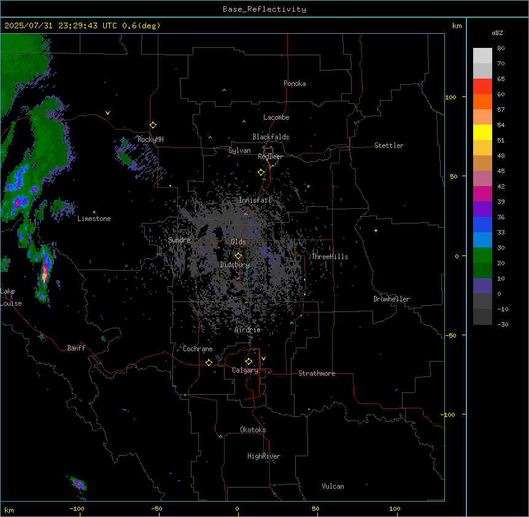Click the intense storm core northeast of Lake Louise
This screenshot has width=529, height=517.
[x=45, y=273]
